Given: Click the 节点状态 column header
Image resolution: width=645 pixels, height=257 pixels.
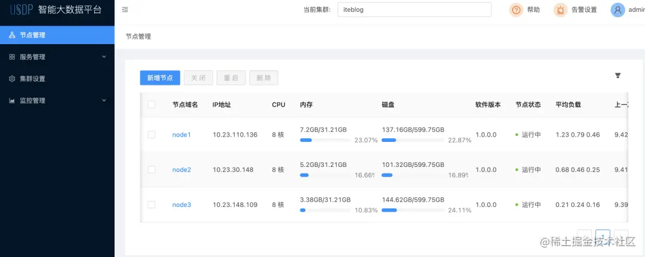Looking at the screenshot, I should pos(528,105).
